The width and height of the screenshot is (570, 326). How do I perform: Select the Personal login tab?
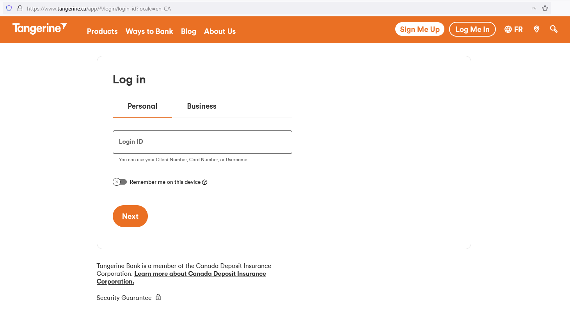coord(142,106)
